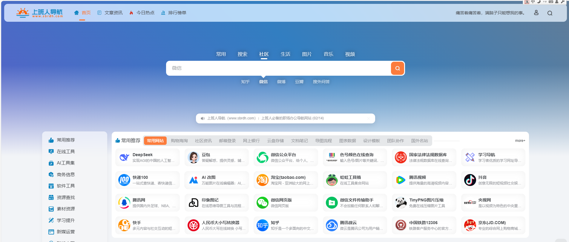Click the 腾讯网 icon
This screenshot has height=242, width=569.
click(124, 203)
